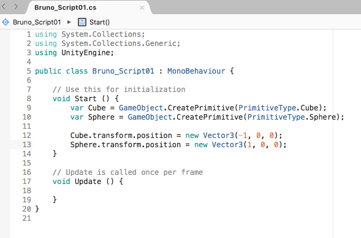Click line number 8 in the gutter
The height and width of the screenshot is (238, 361).
(x=29, y=99)
